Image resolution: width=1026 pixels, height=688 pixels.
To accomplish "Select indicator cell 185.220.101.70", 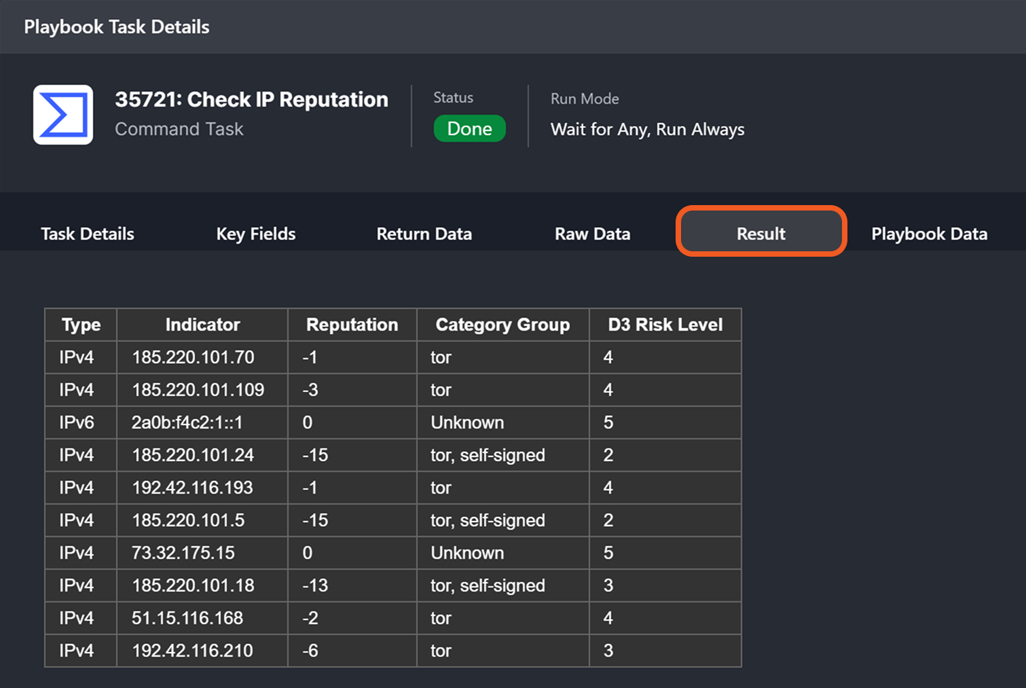I will point(193,357).
